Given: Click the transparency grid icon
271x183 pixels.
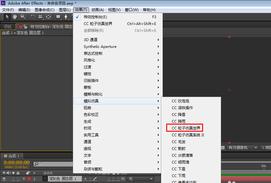Looking at the screenshot, I should coord(223,147).
